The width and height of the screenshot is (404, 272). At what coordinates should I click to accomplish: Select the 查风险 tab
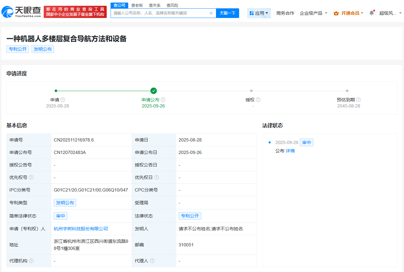tap(172, 5)
